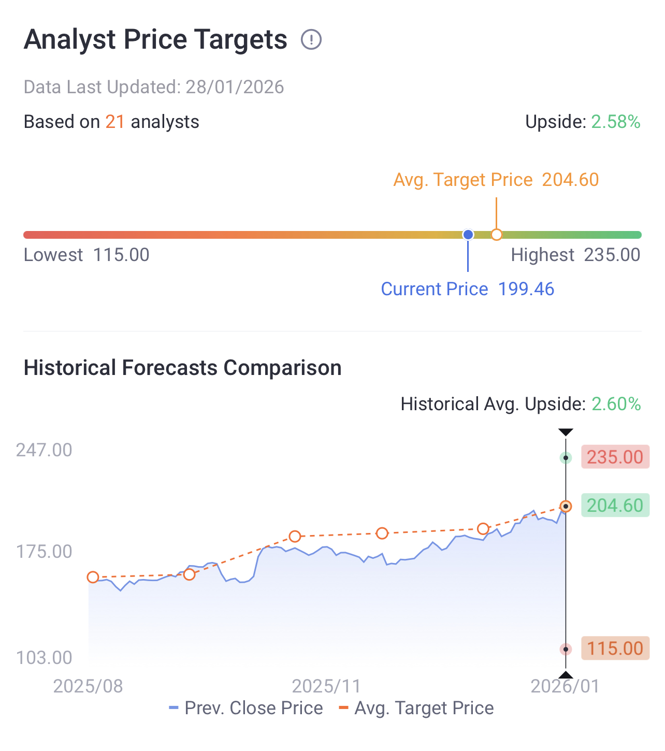
Task: Click the latest target price point at 2026/01
Action: pyautogui.click(x=566, y=506)
